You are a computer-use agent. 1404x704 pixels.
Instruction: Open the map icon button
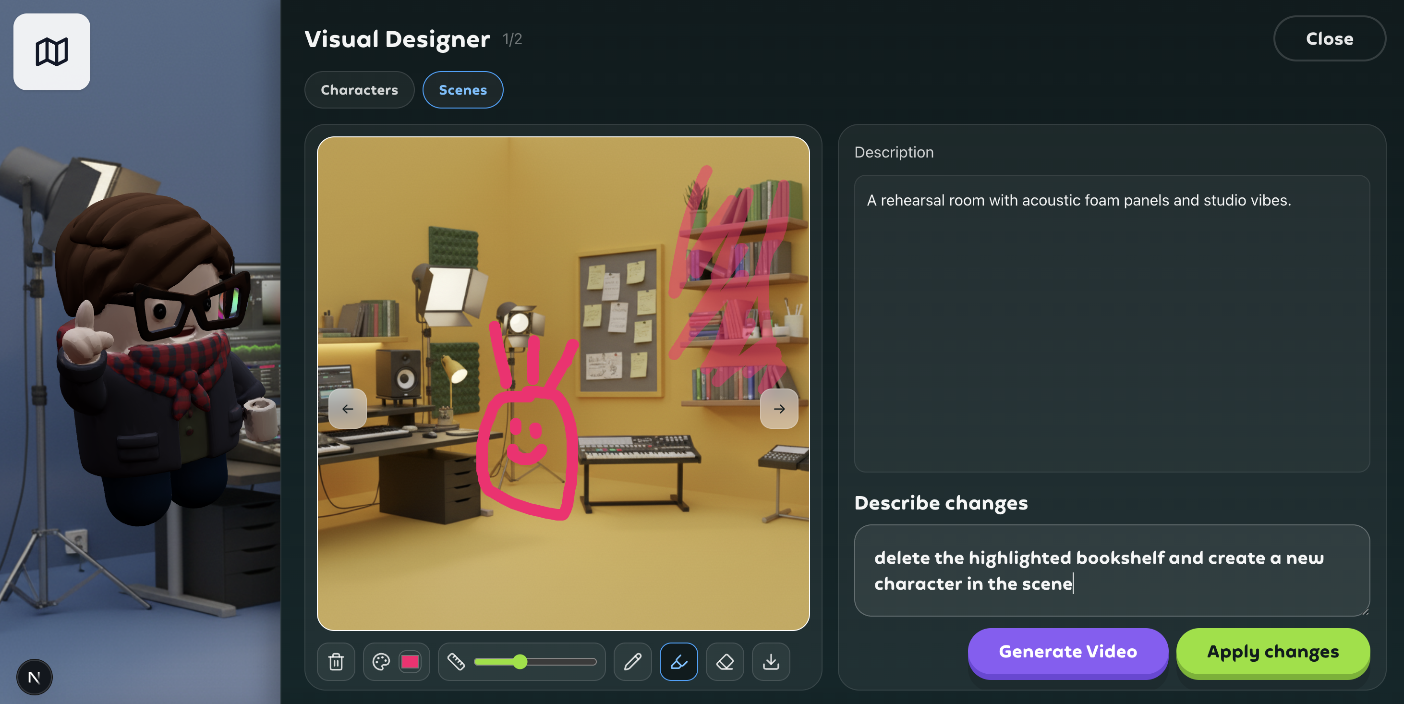click(x=52, y=52)
